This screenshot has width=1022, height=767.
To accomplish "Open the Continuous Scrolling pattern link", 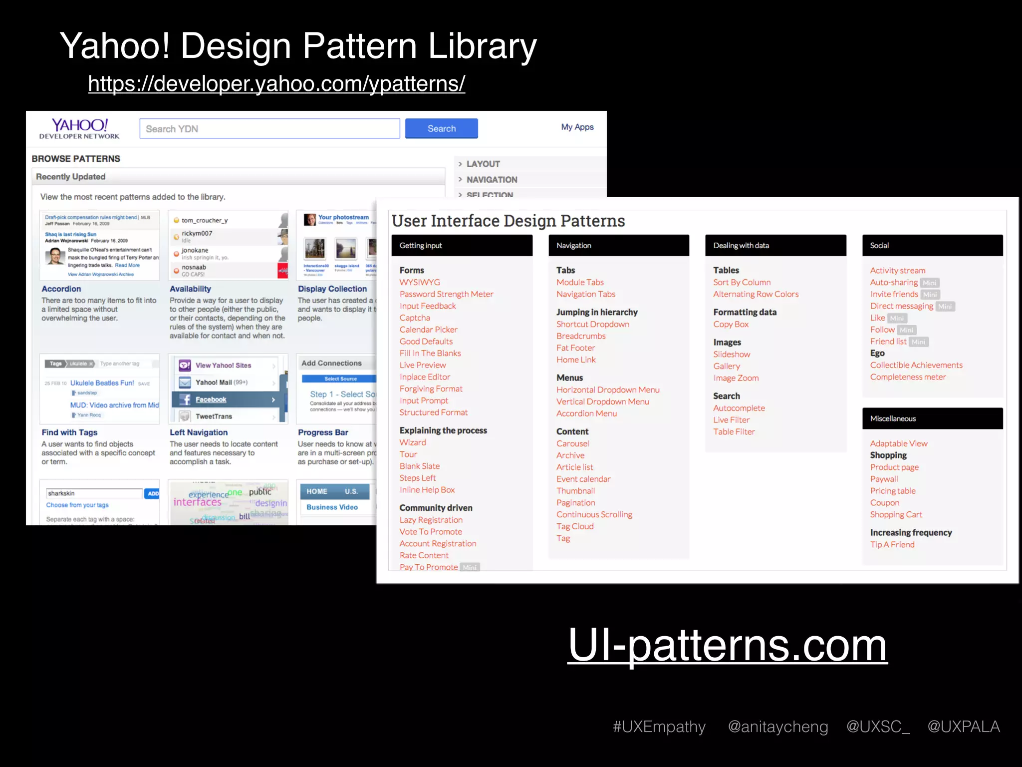I will coord(594,514).
